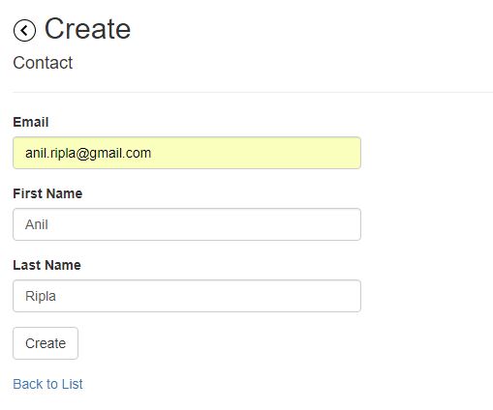Image resolution: width=493 pixels, height=410 pixels.
Task: Open the Back to List link
Action: point(47,384)
